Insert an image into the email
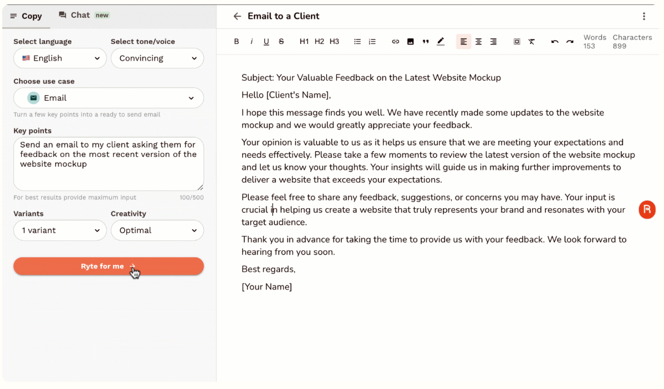The width and height of the screenshot is (664, 389). pyautogui.click(x=411, y=42)
